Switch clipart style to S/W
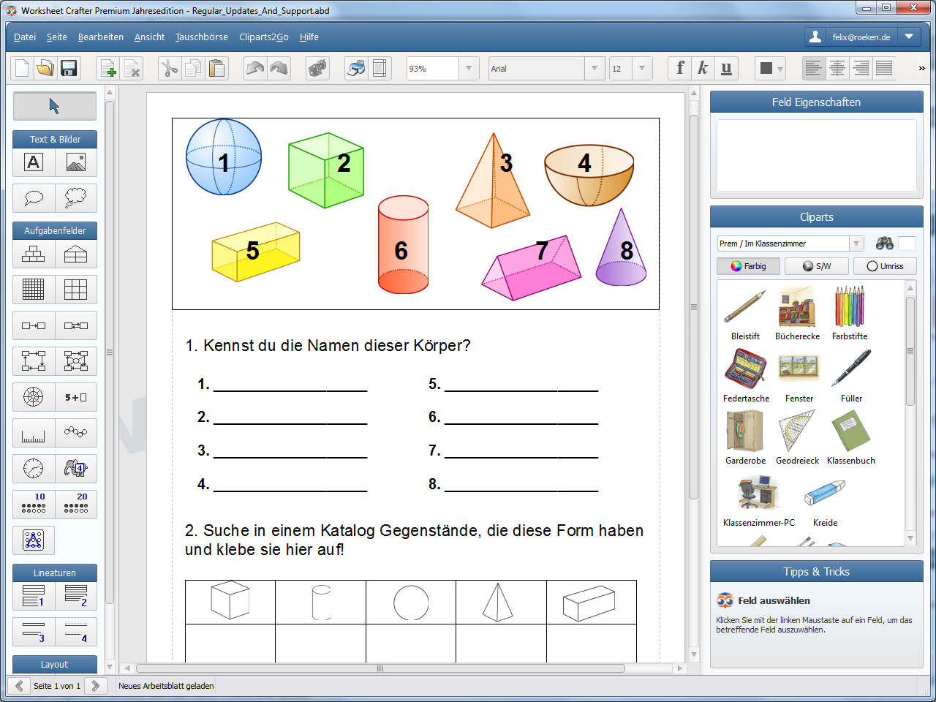Image resolution: width=936 pixels, height=702 pixels. [x=817, y=266]
